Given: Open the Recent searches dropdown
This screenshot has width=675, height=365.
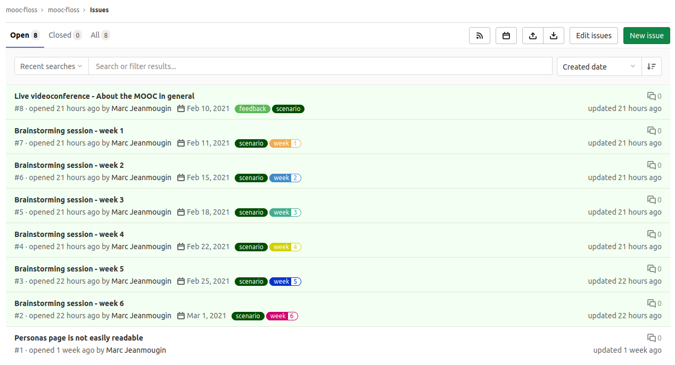Looking at the screenshot, I should pos(51,66).
